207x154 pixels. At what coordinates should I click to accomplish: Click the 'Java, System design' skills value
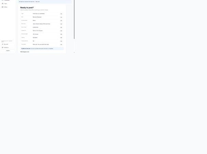tap(41, 24)
